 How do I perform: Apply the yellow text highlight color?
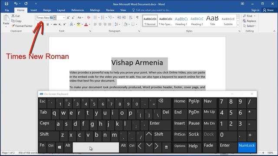[x=79, y=24]
